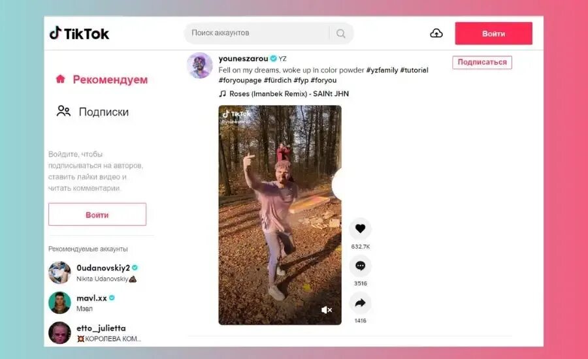Open the etto_julietta account name
588x359 pixels.
101,328
